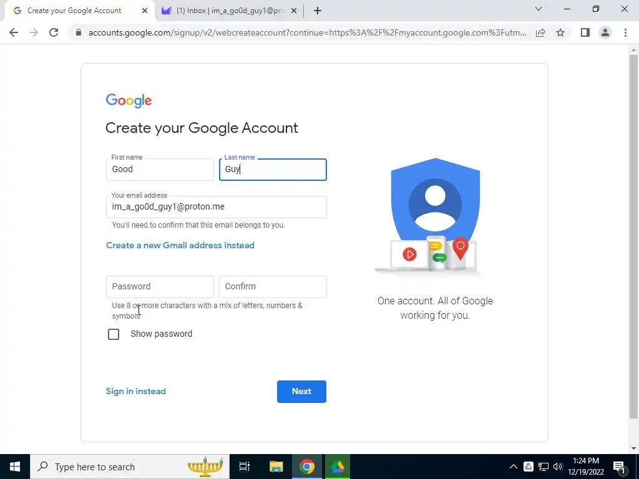This screenshot has height=479, width=639.
Task: Open Task View on taskbar
Action: (245, 467)
